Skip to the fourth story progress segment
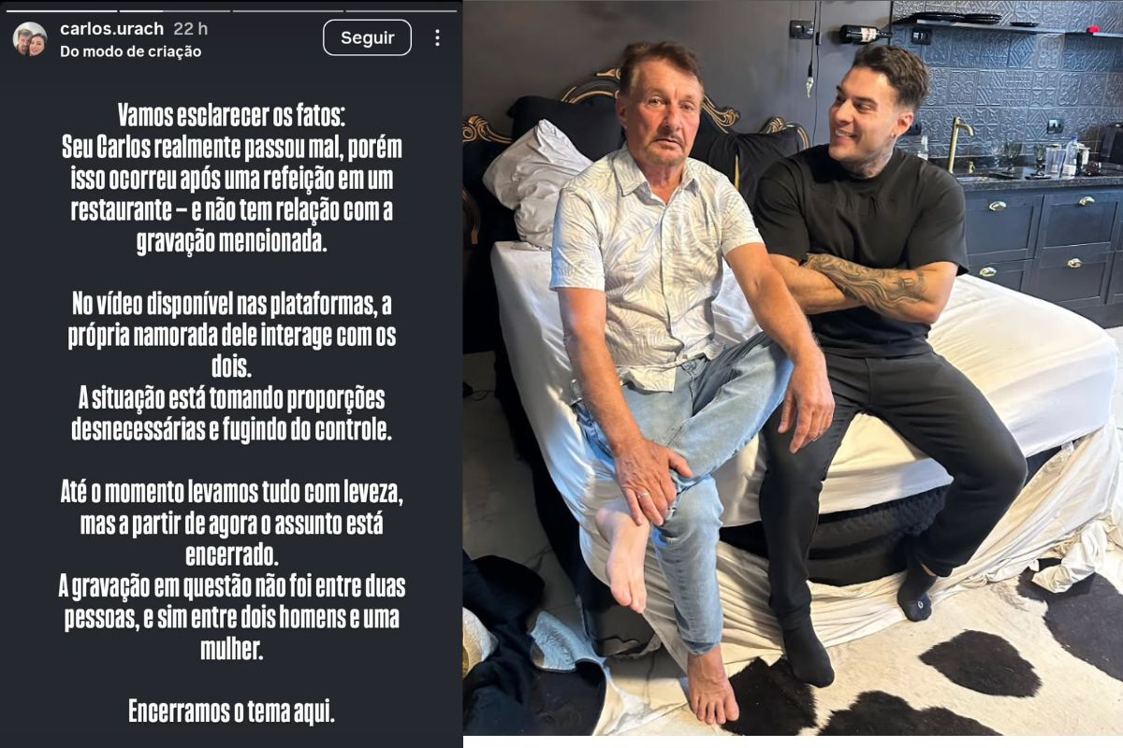 tap(400, 11)
